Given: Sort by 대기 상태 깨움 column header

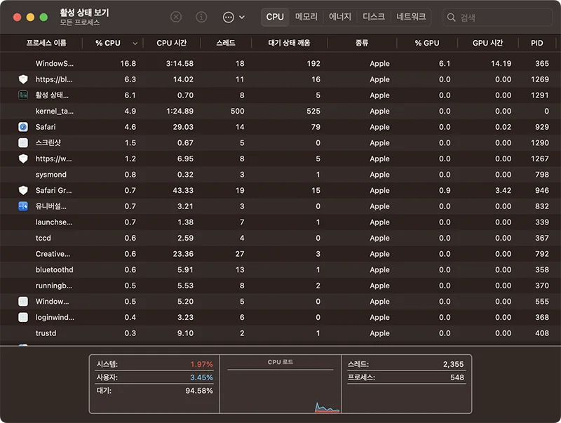Looking at the screenshot, I should 289,43.
